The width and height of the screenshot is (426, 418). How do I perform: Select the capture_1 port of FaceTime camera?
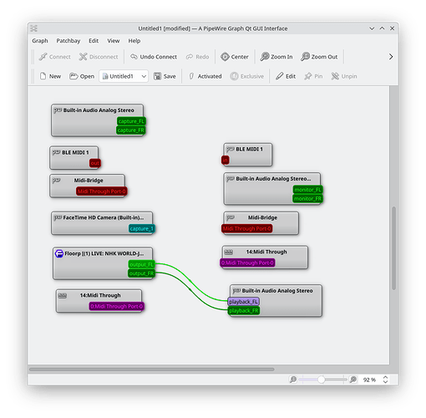coord(141,228)
